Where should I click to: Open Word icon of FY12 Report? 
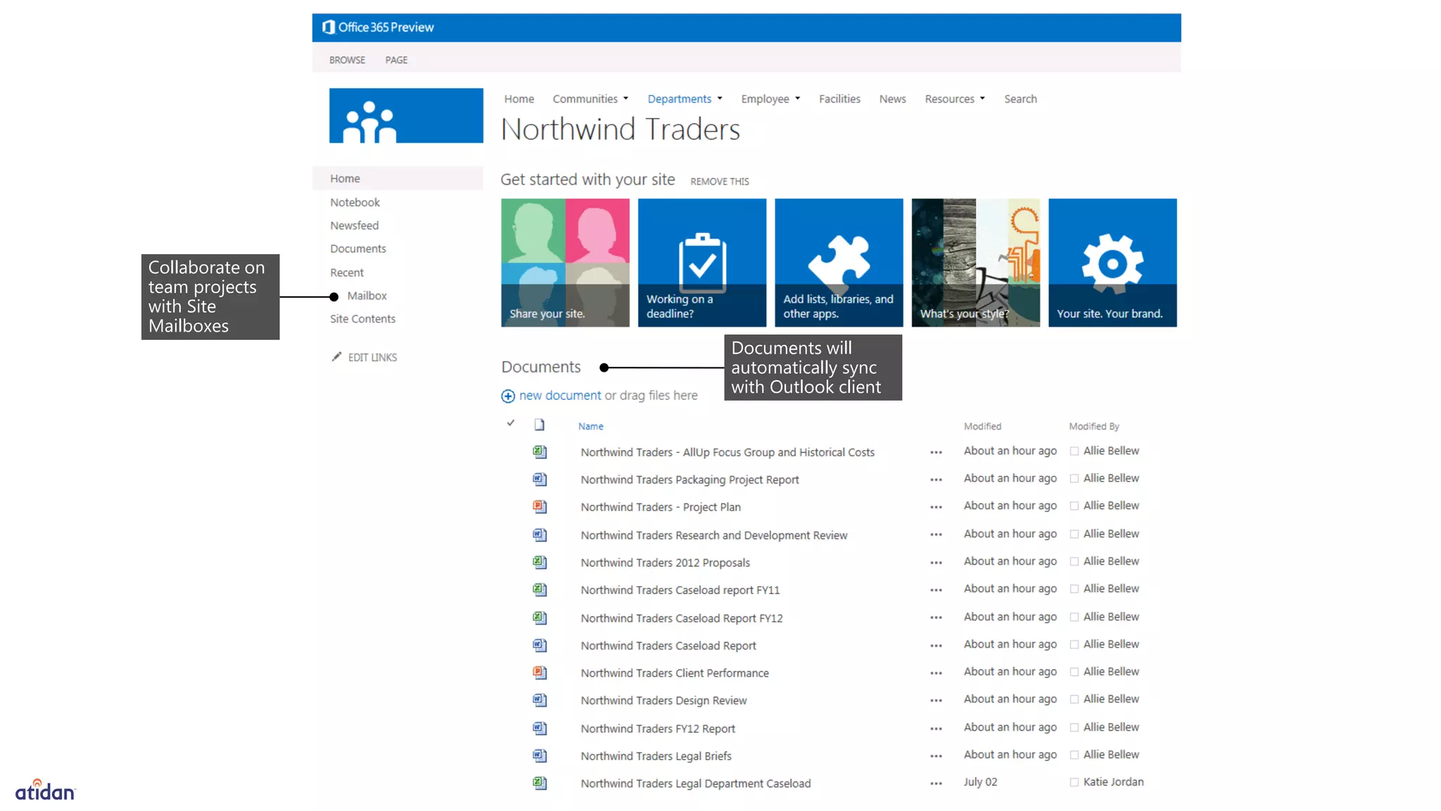tap(539, 729)
